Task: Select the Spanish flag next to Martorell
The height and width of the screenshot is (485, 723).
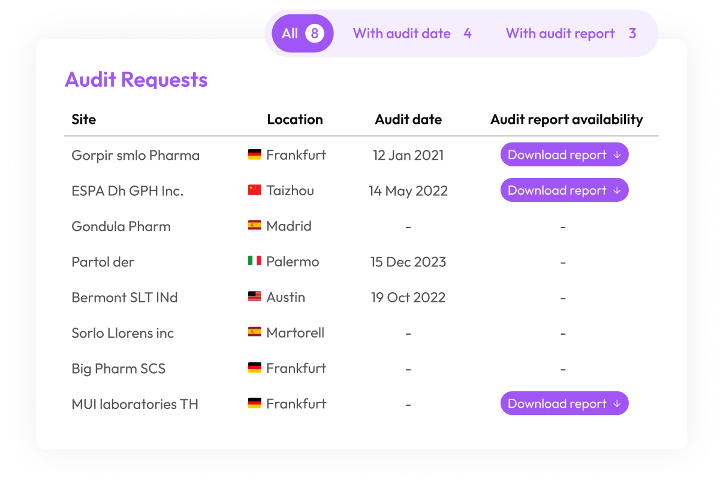Action: pyautogui.click(x=254, y=332)
